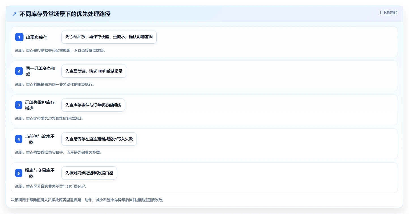Select the 报表与交易库不一致 scenario label

point(40,173)
